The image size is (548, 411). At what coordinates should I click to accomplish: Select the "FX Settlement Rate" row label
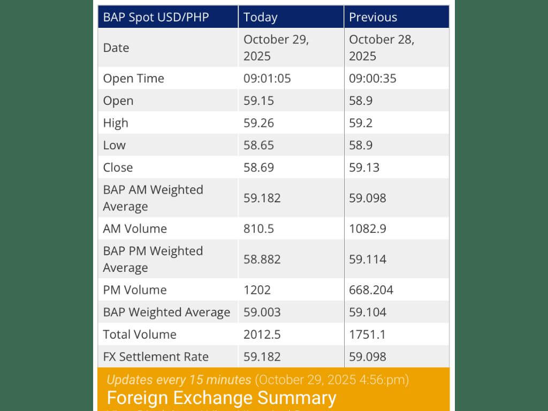156,357
